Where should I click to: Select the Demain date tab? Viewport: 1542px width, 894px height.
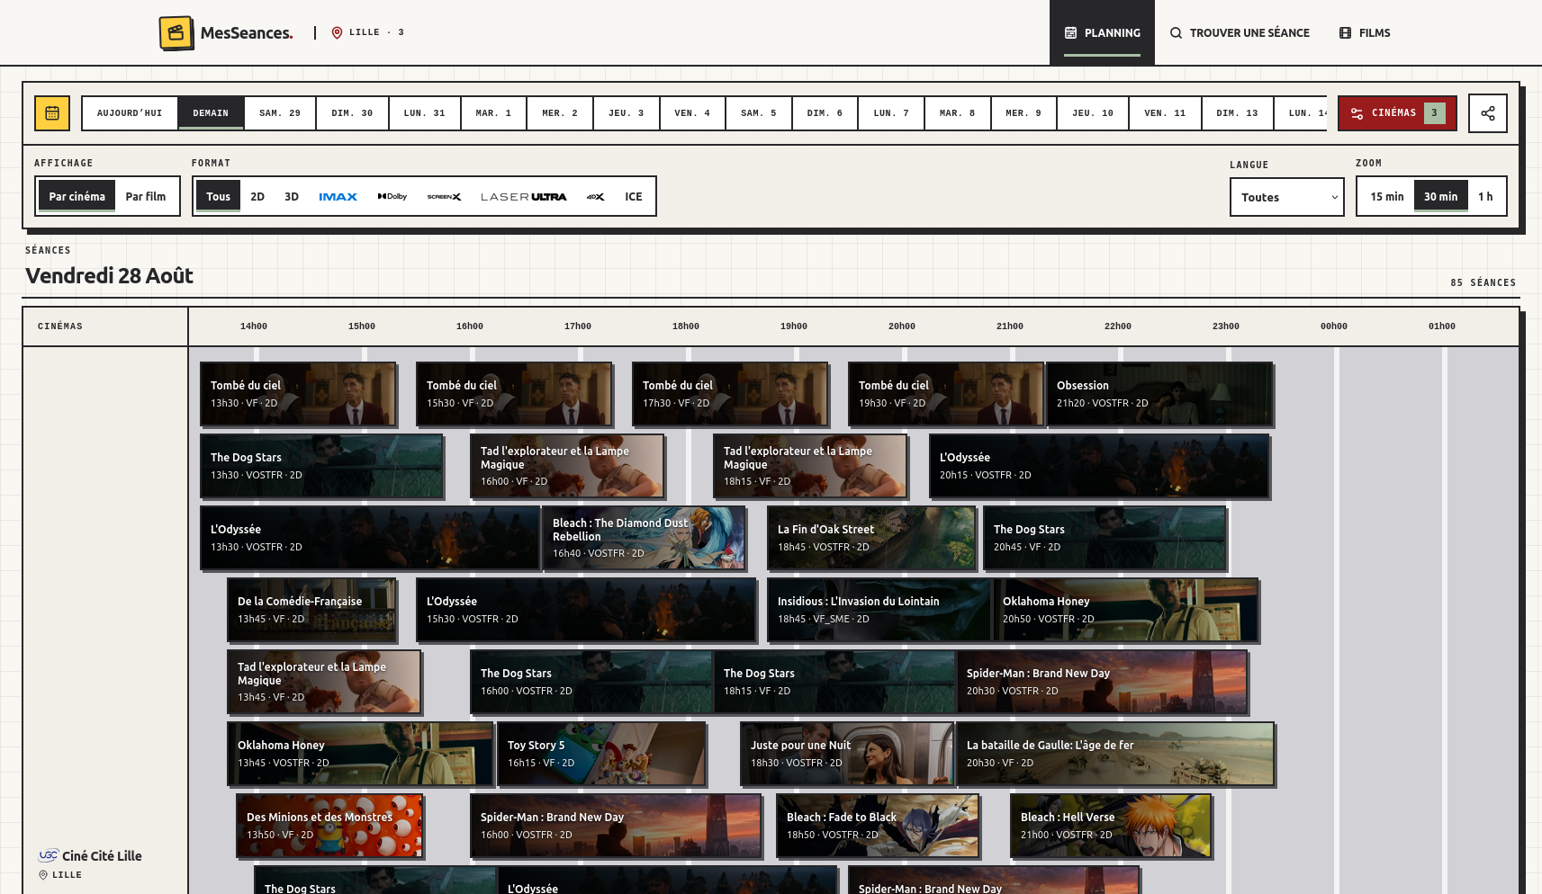(211, 113)
